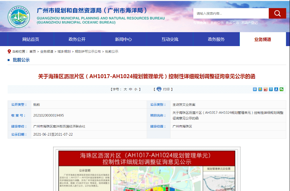Image resolution: width=290 pixels, height=191 pixels.
Task: Click the search input field
Action: point(231,14)
